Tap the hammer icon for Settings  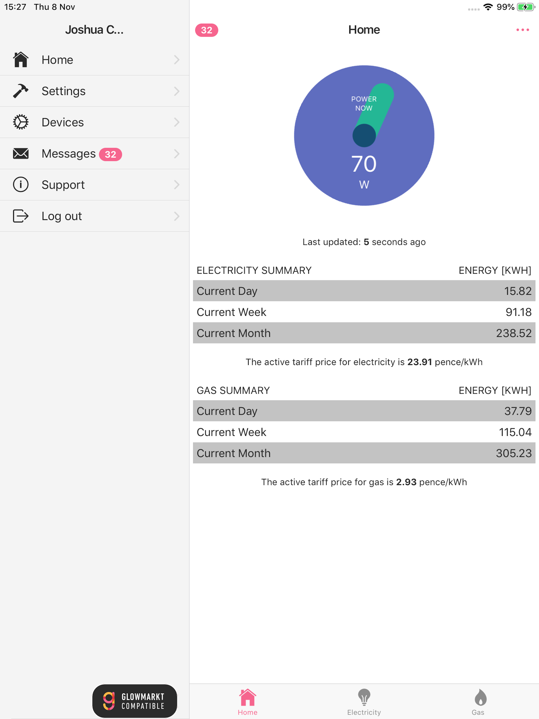coord(21,91)
